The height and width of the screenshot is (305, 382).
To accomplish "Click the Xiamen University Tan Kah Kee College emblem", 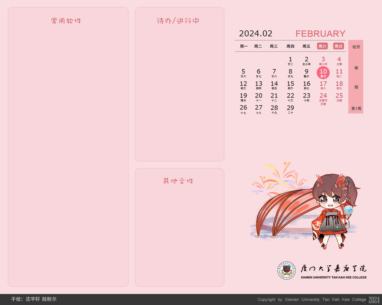I will (x=286, y=270).
